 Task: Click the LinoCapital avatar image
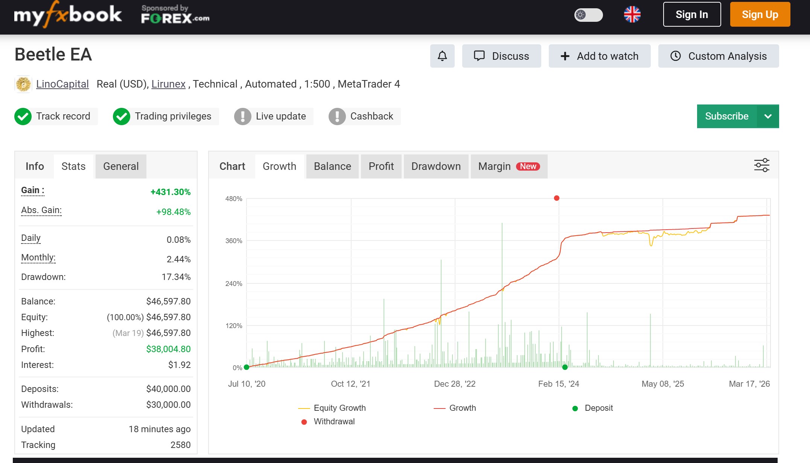coord(23,84)
